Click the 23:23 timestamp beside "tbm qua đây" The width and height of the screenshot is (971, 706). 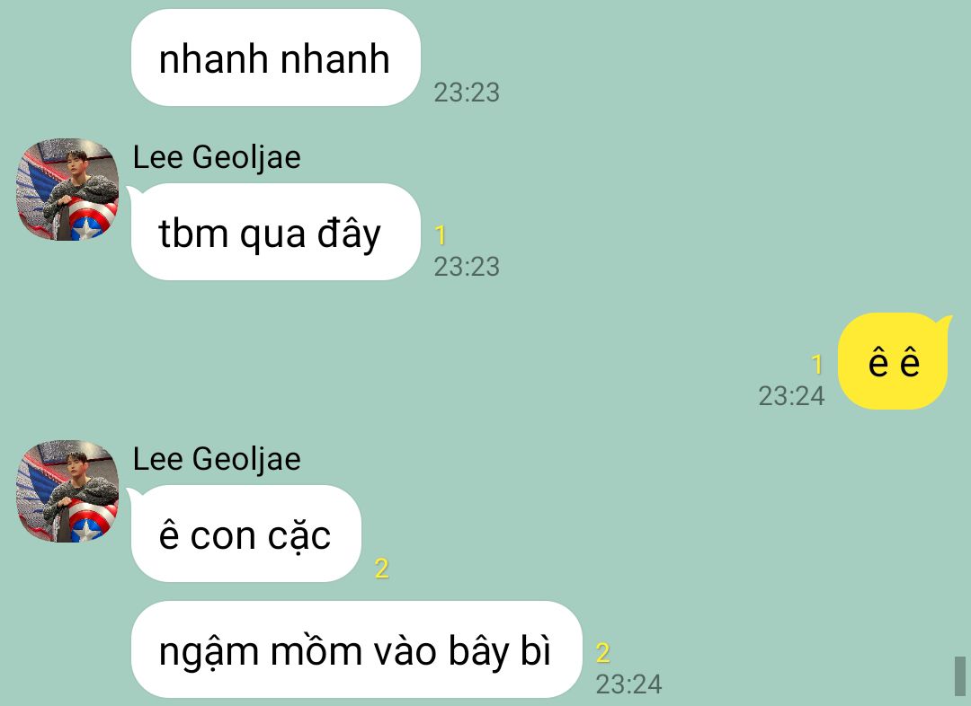(x=467, y=267)
